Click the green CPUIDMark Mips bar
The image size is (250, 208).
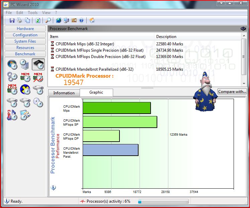[117, 108]
